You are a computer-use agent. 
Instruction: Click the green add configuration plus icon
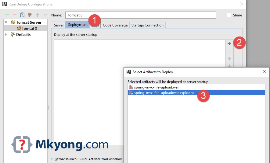pyautogui.click(x=7, y=15)
